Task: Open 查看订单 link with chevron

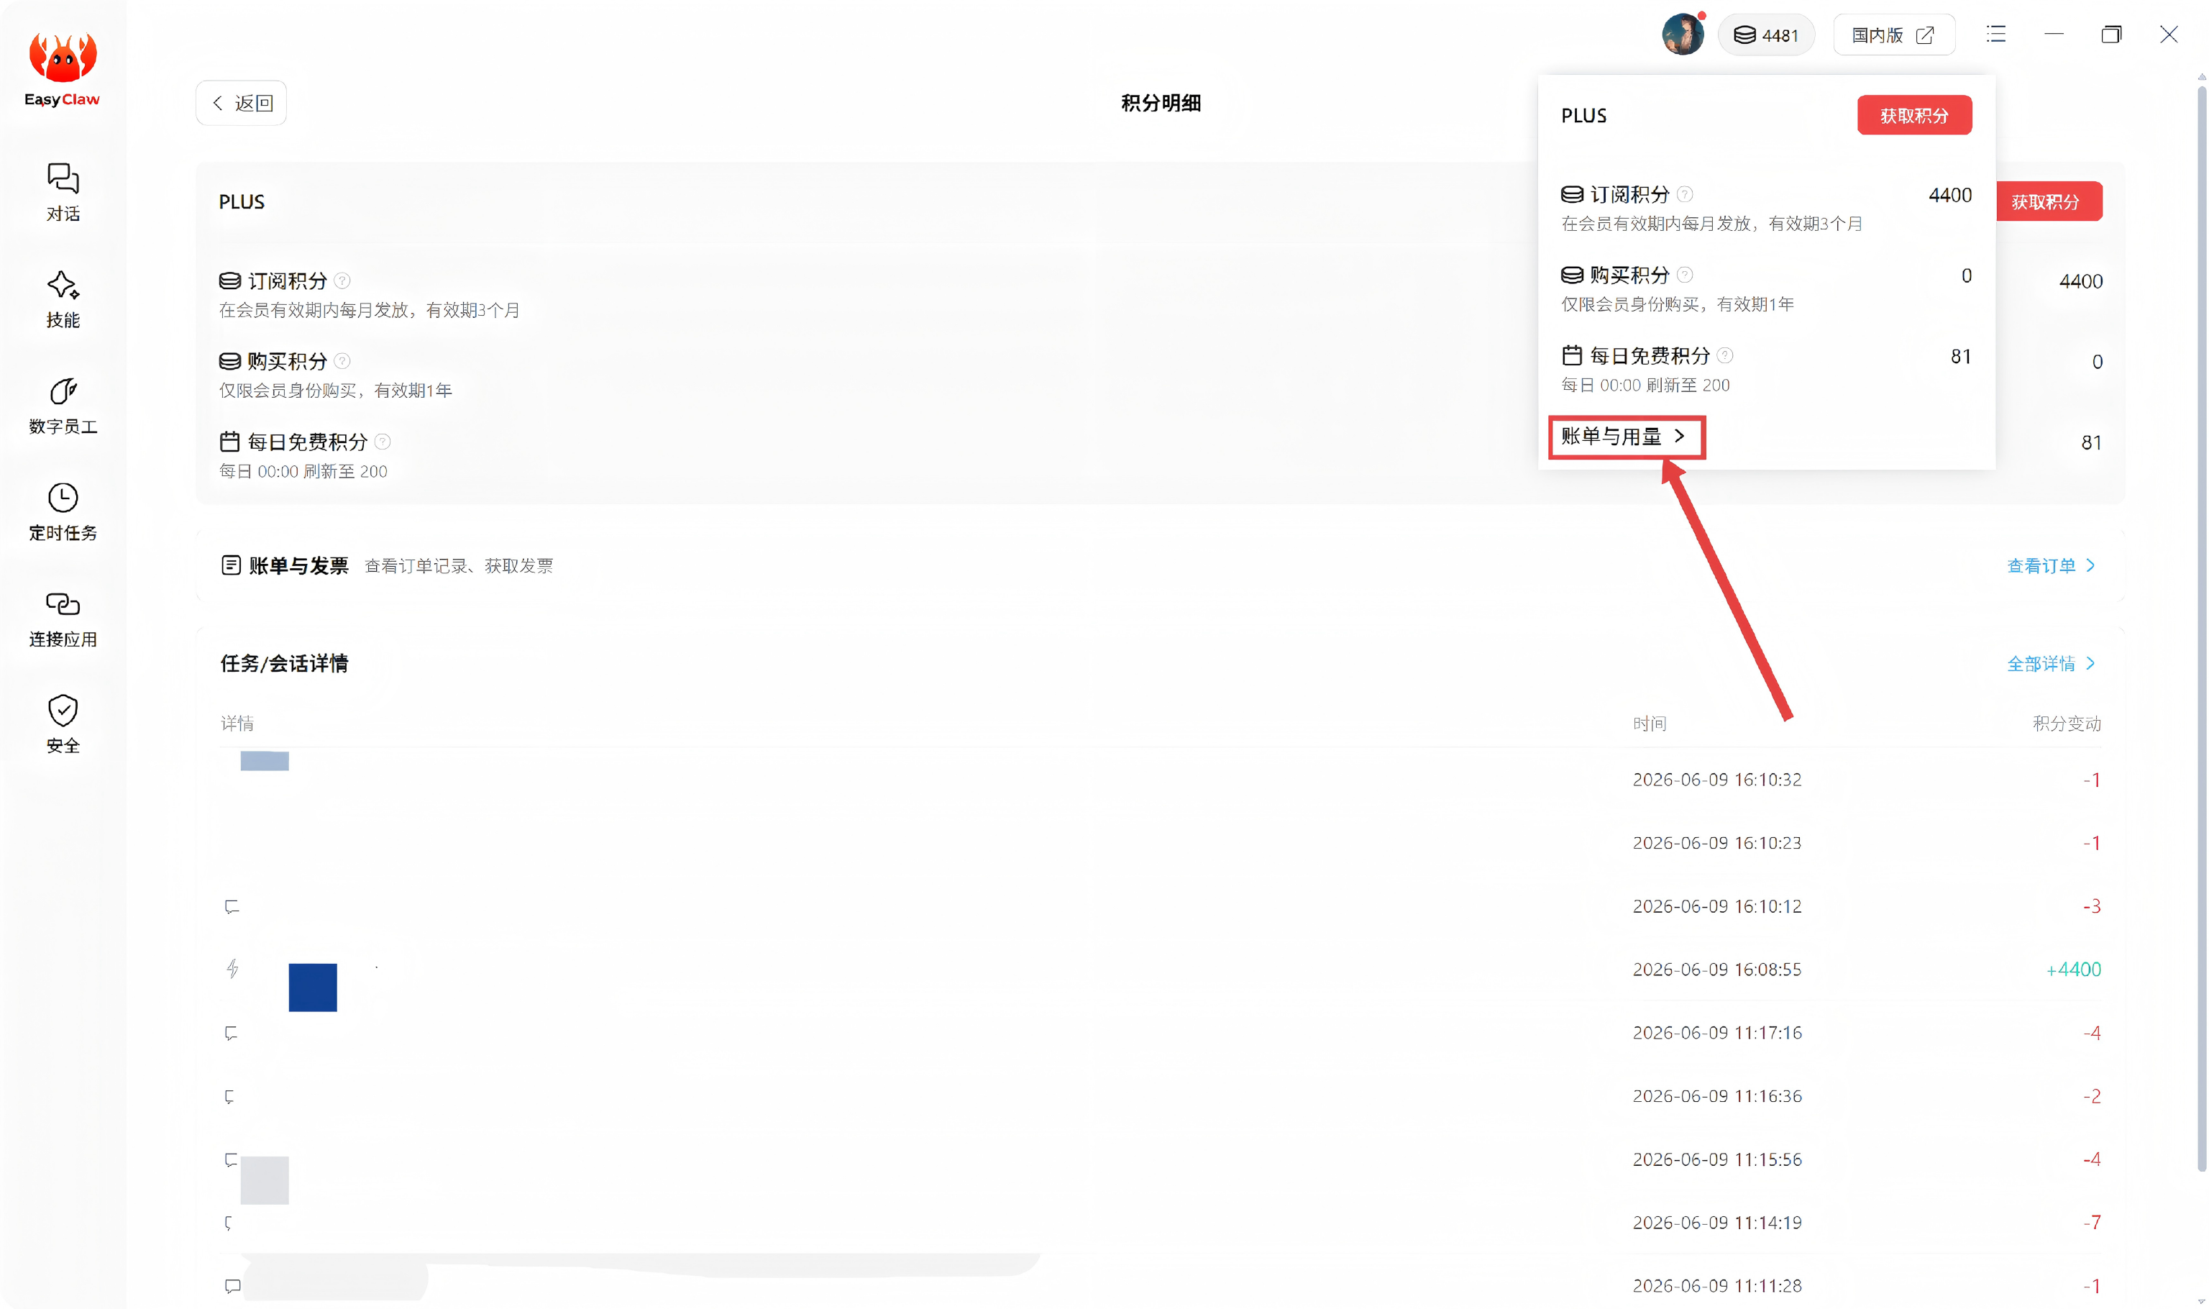Action: (2050, 565)
